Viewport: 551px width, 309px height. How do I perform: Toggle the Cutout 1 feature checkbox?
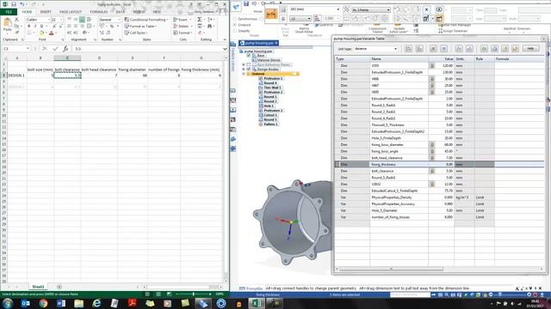click(x=261, y=115)
